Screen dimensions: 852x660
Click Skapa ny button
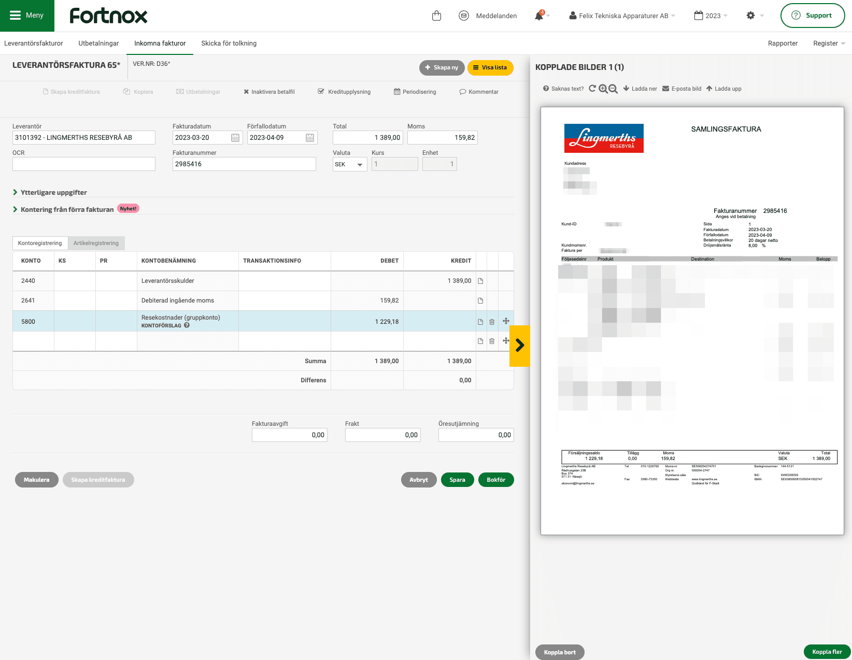(x=442, y=67)
